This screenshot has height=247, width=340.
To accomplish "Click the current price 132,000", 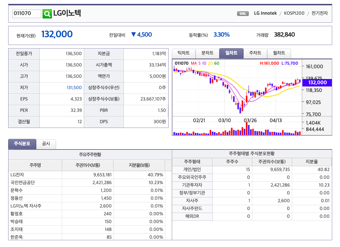I will pos(57,34).
